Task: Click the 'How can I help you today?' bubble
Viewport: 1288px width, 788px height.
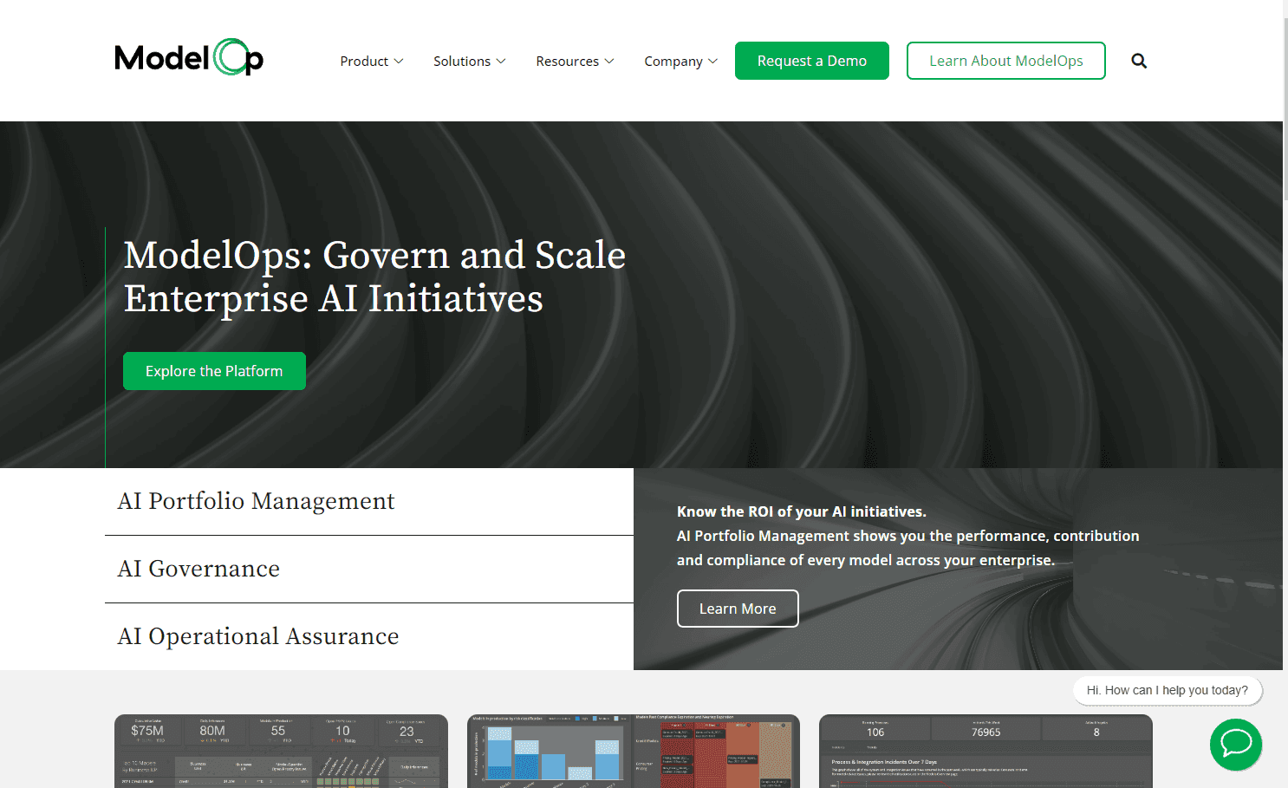Action: pos(1168,690)
